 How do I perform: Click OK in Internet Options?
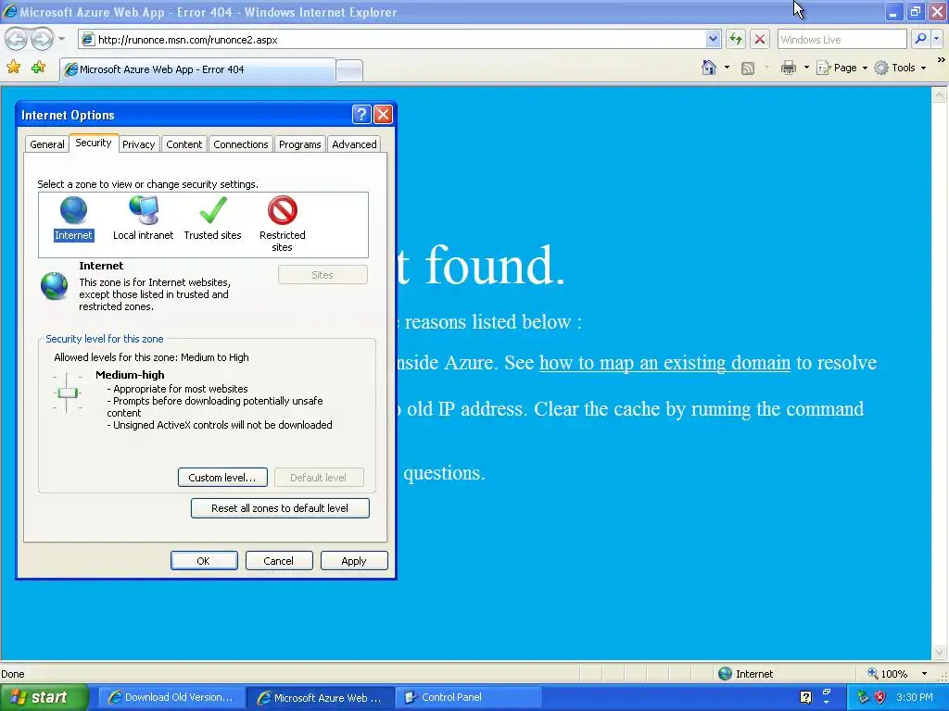pos(204,560)
